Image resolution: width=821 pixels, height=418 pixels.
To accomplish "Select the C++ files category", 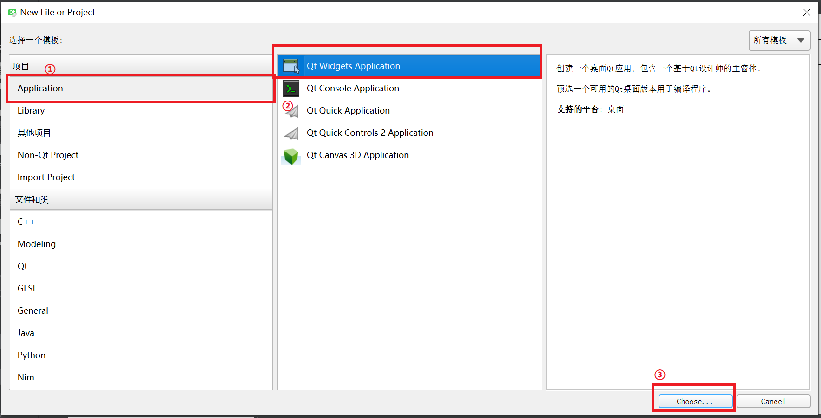I will click(x=141, y=222).
